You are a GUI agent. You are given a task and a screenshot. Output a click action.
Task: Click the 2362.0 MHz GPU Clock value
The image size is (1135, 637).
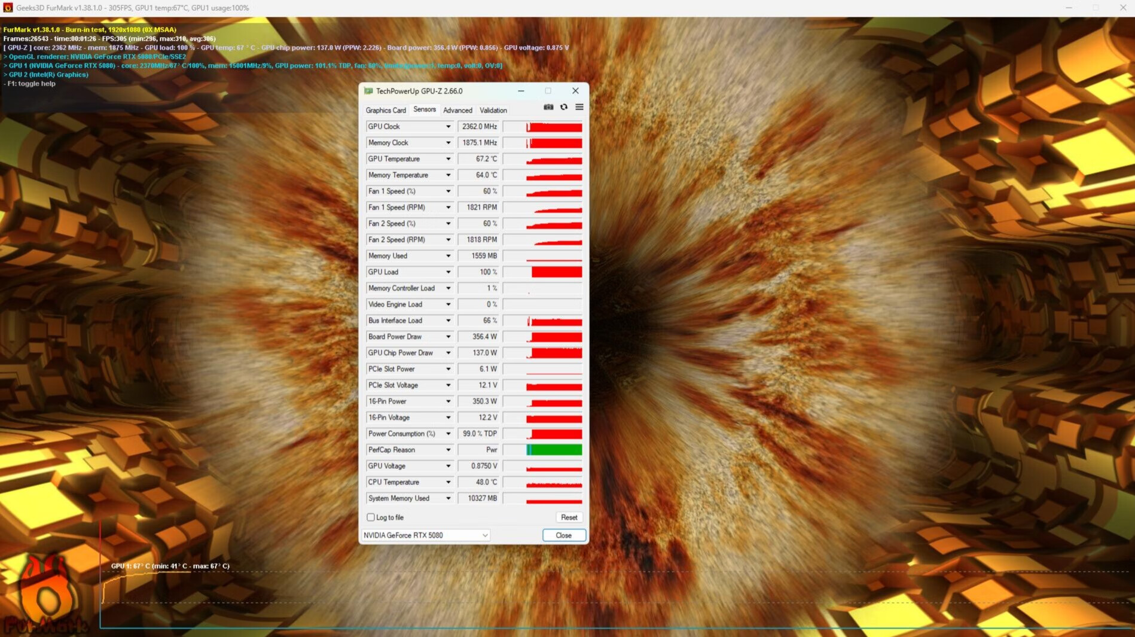pos(478,127)
